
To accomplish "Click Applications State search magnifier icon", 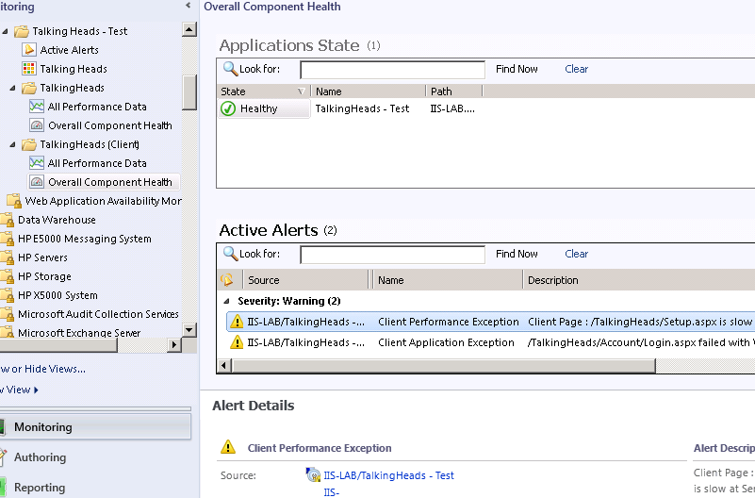I will [230, 69].
